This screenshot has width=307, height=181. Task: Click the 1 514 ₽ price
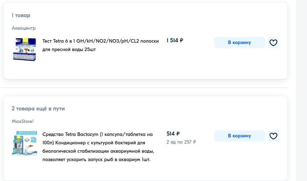(175, 41)
